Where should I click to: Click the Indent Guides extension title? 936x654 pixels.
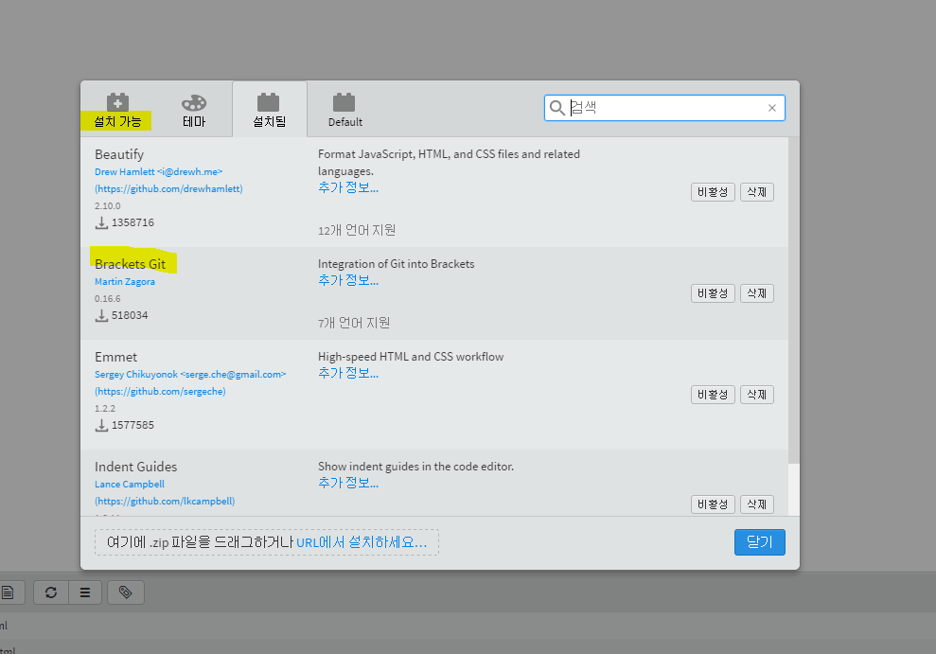coord(136,467)
